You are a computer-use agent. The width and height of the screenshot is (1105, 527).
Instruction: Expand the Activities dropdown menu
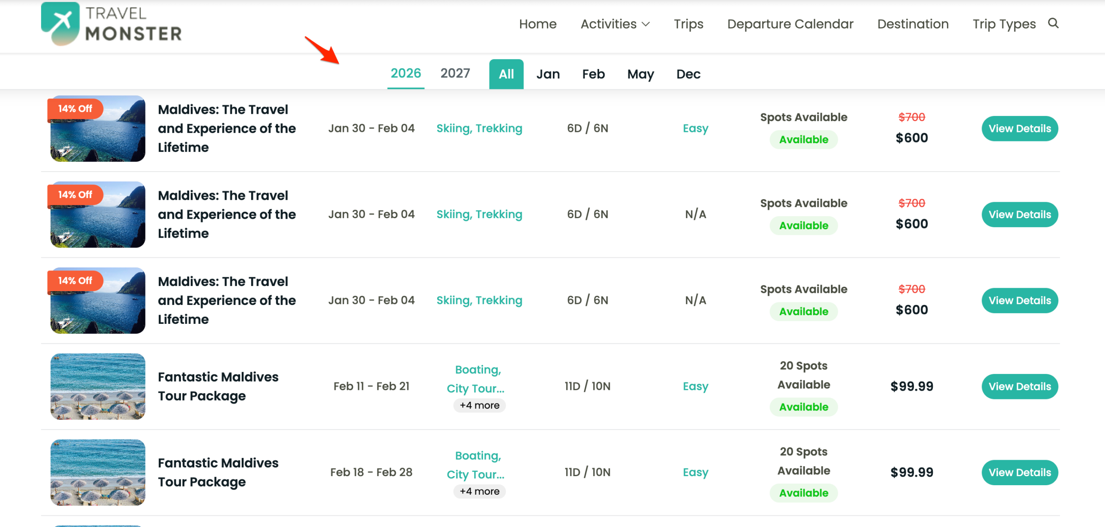[x=615, y=24]
